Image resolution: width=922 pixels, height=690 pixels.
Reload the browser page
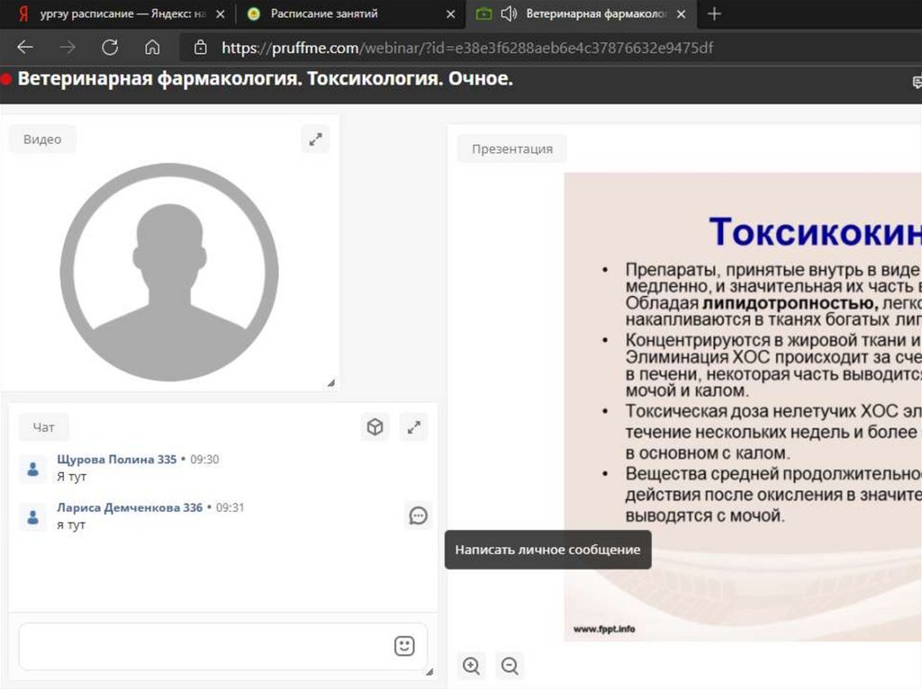[110, 48]
